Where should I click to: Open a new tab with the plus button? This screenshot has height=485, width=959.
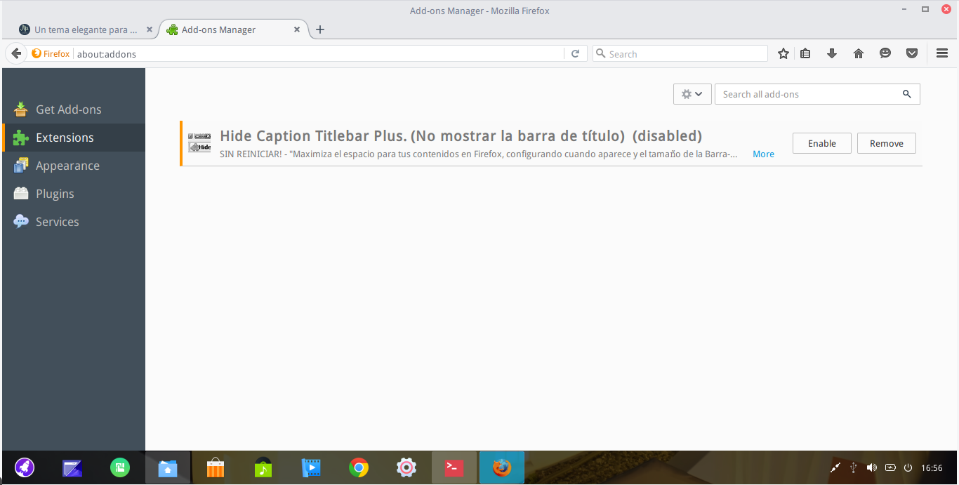[320, 29]
